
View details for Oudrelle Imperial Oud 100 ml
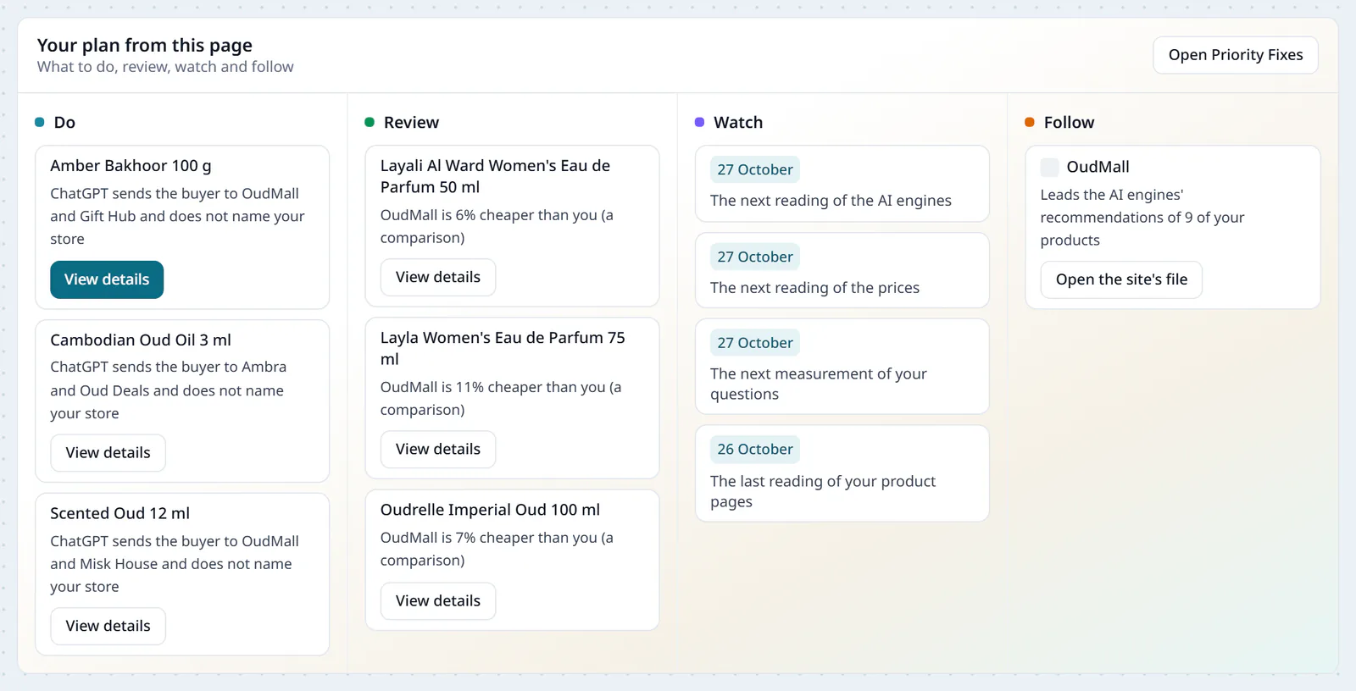(x=438, y=601)
